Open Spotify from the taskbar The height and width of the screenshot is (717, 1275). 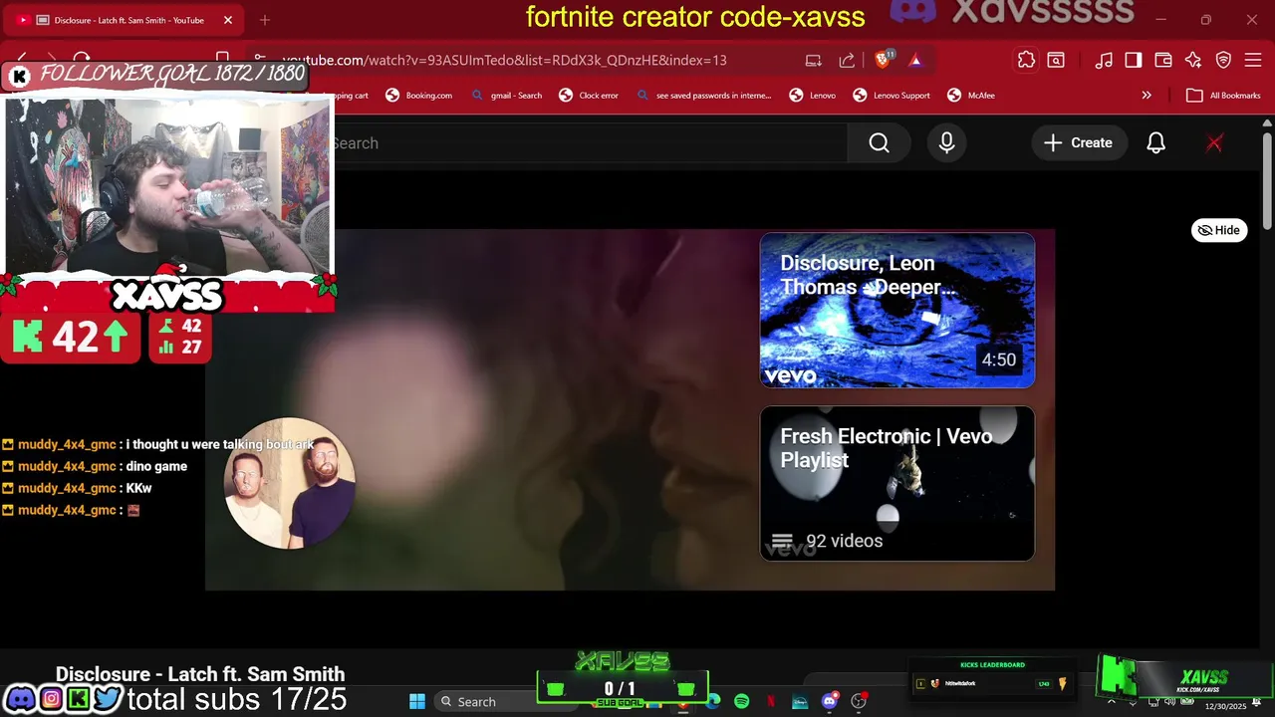click(x=741, y=701)
